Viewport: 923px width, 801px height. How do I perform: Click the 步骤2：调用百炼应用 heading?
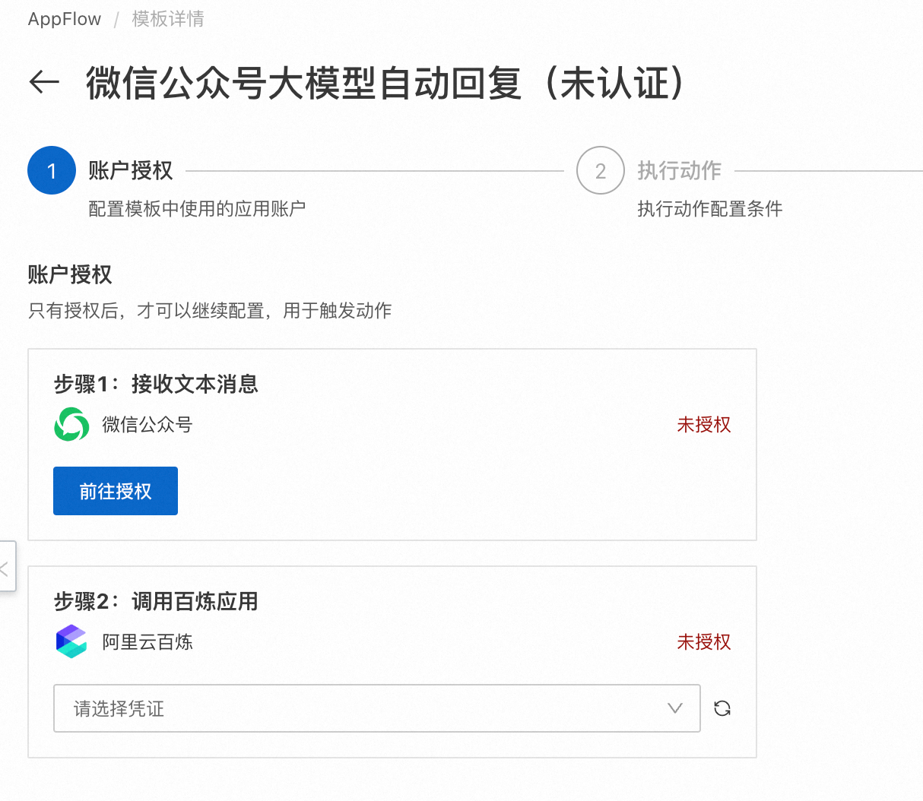click(x=156, y=602)
